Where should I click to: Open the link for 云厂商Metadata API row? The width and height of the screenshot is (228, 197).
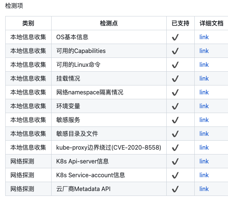coord(204,189)
